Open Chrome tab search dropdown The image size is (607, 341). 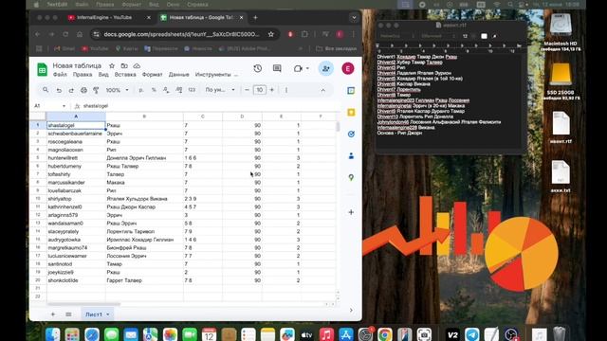click(x=354, y=17)
